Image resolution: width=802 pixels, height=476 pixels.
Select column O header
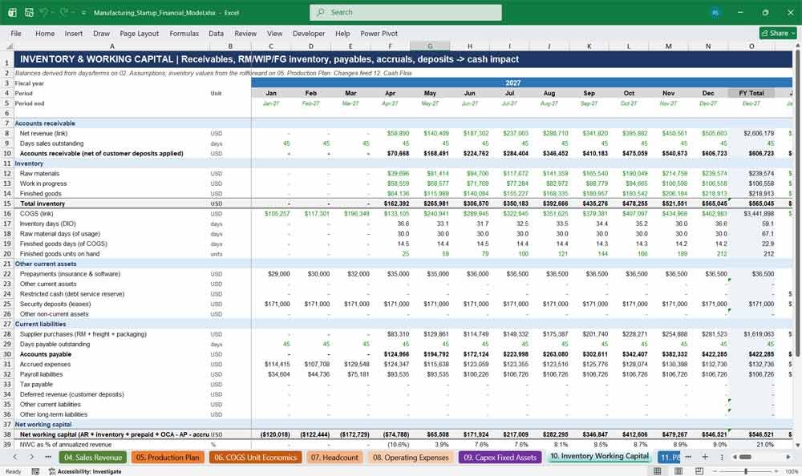click(x=751, y=46)
